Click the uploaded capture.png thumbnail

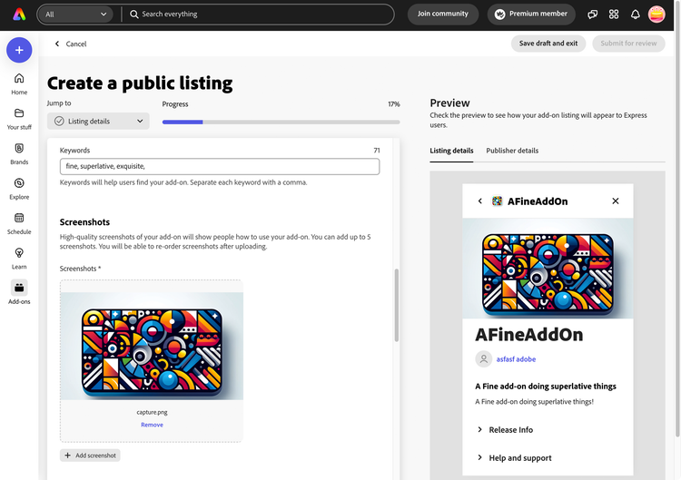[x=152, y=346]
